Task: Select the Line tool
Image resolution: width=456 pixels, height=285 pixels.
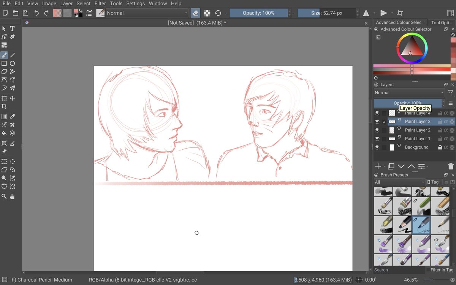Action: click(x=12, y=55)
